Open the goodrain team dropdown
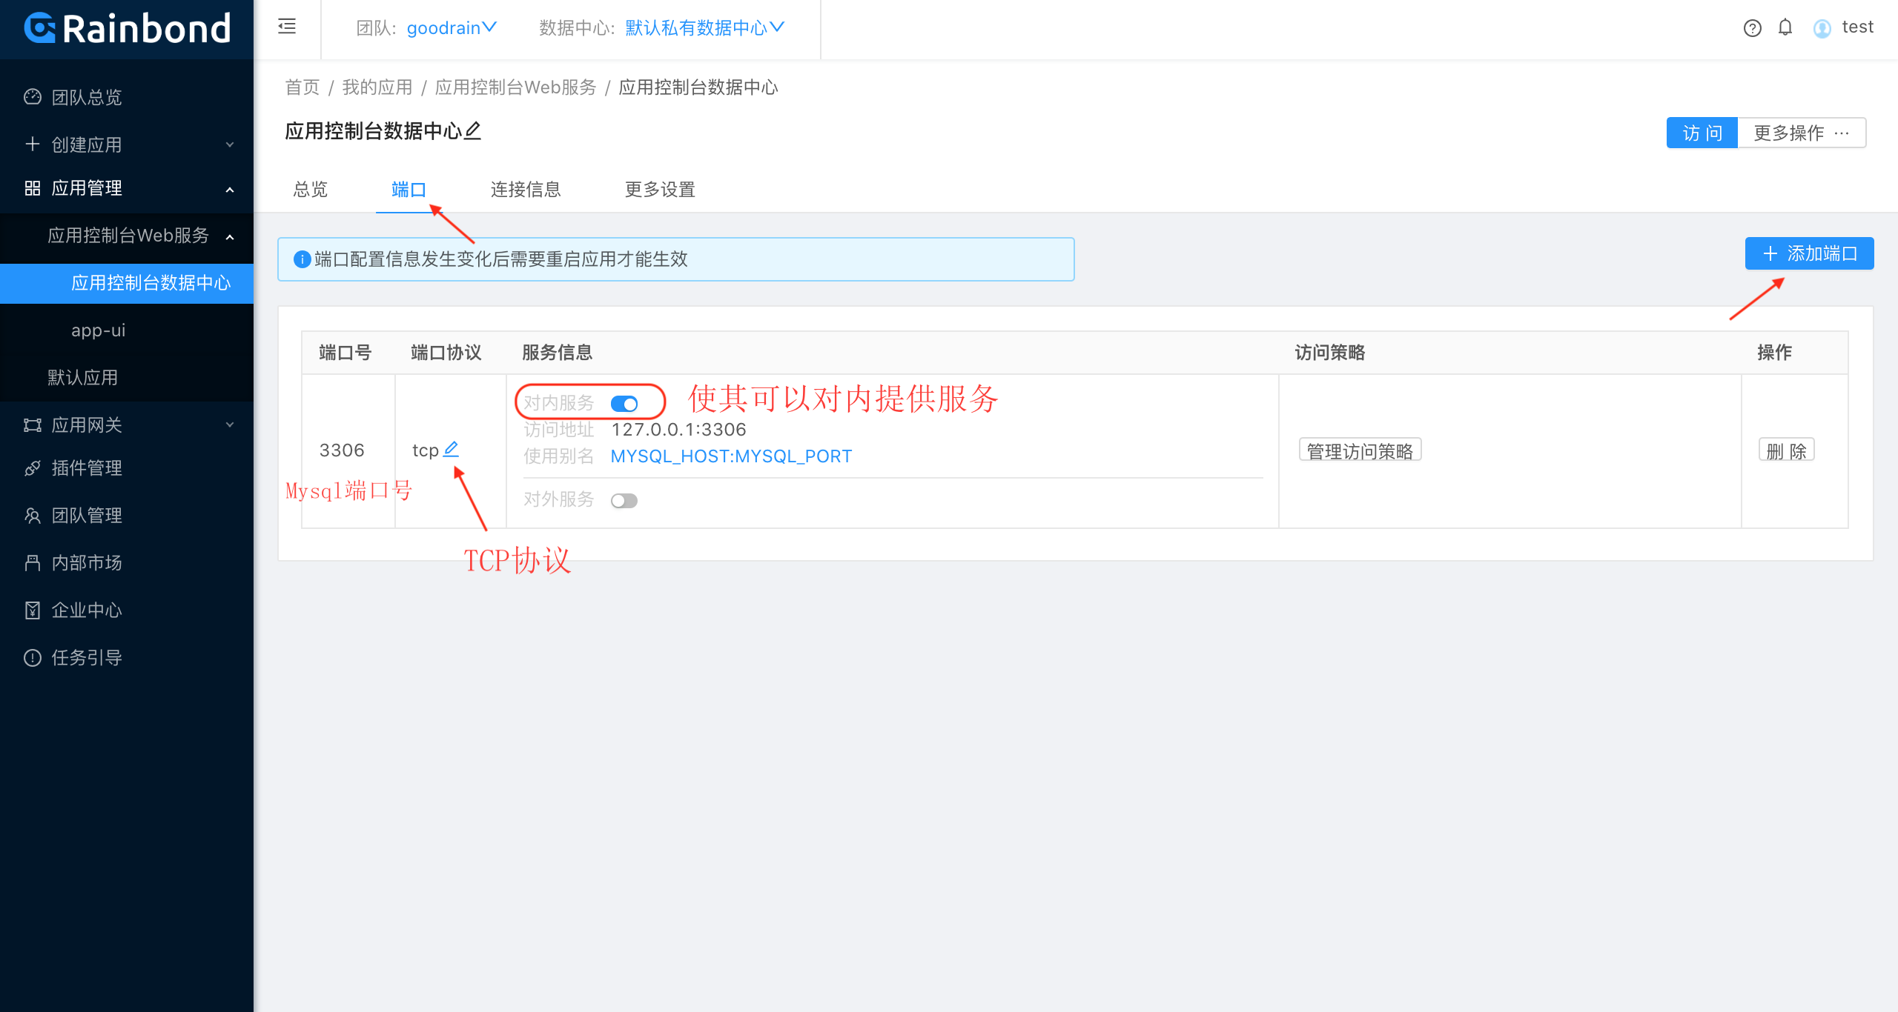 pyautogui.click(x=452, y=28)
